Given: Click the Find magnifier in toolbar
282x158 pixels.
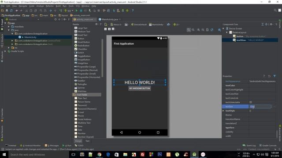Looking at the screenshot, I should pos(41,11).
